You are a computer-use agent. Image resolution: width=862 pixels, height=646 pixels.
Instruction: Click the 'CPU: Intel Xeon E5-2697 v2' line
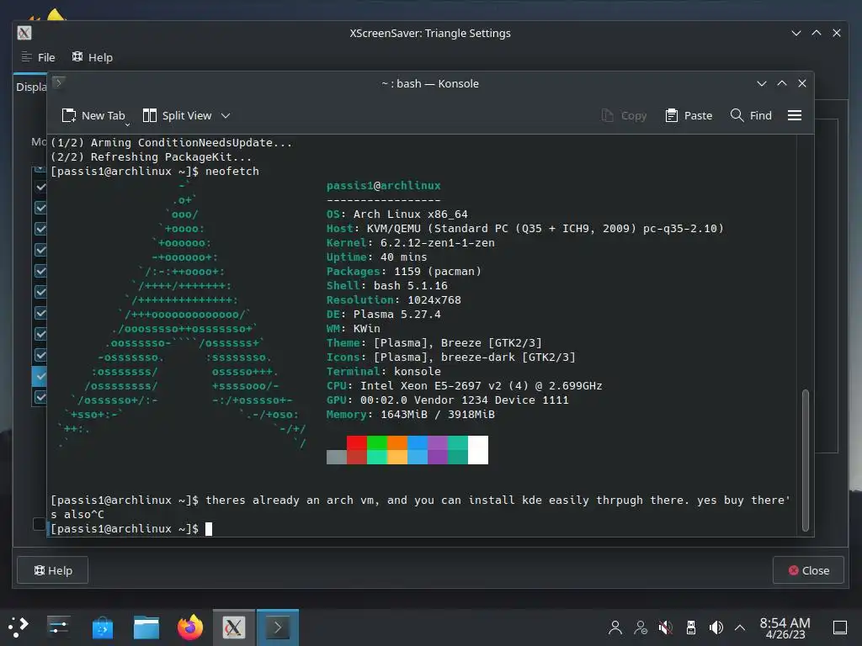(x=465, y=385)
